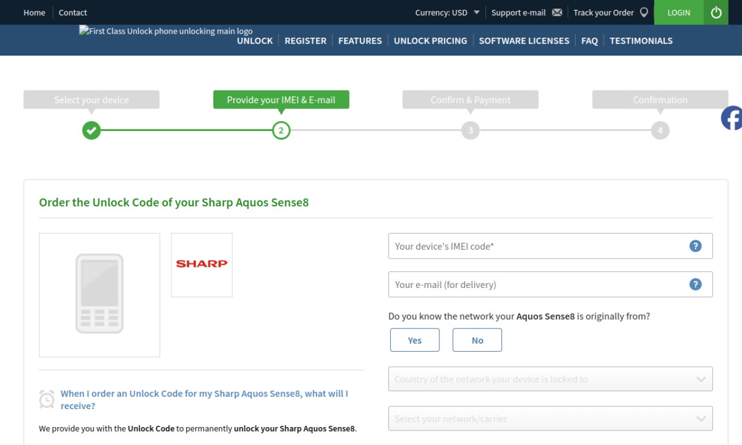The height and width of the screenshot is (445, 742).
Task: Click the Contact link in the top bar
Action: coord(72,12)
